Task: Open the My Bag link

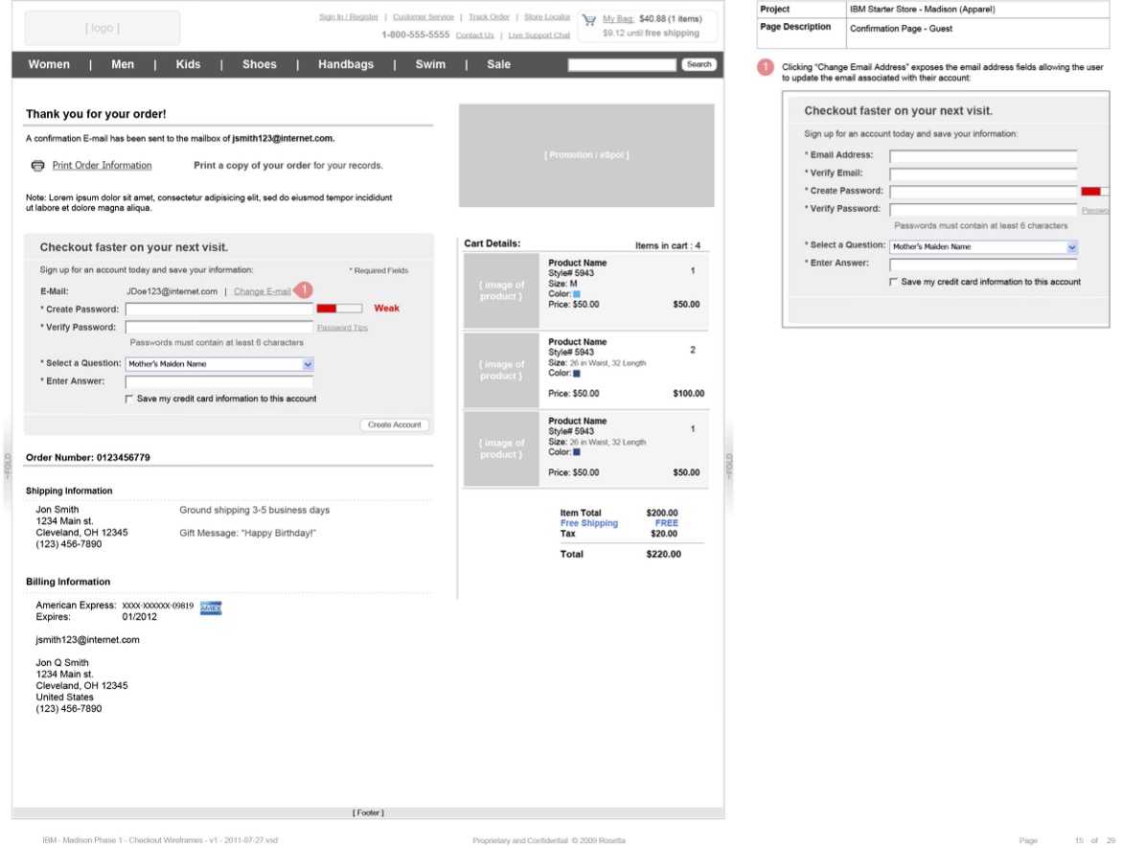Action: (618, 19)
